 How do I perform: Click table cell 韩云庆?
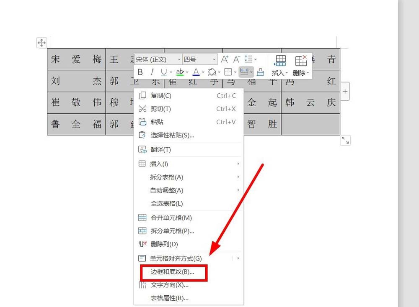click(310, 102)
